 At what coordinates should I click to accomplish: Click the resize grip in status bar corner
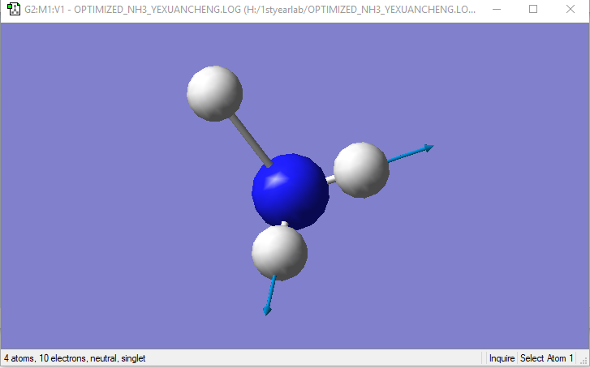585,362
